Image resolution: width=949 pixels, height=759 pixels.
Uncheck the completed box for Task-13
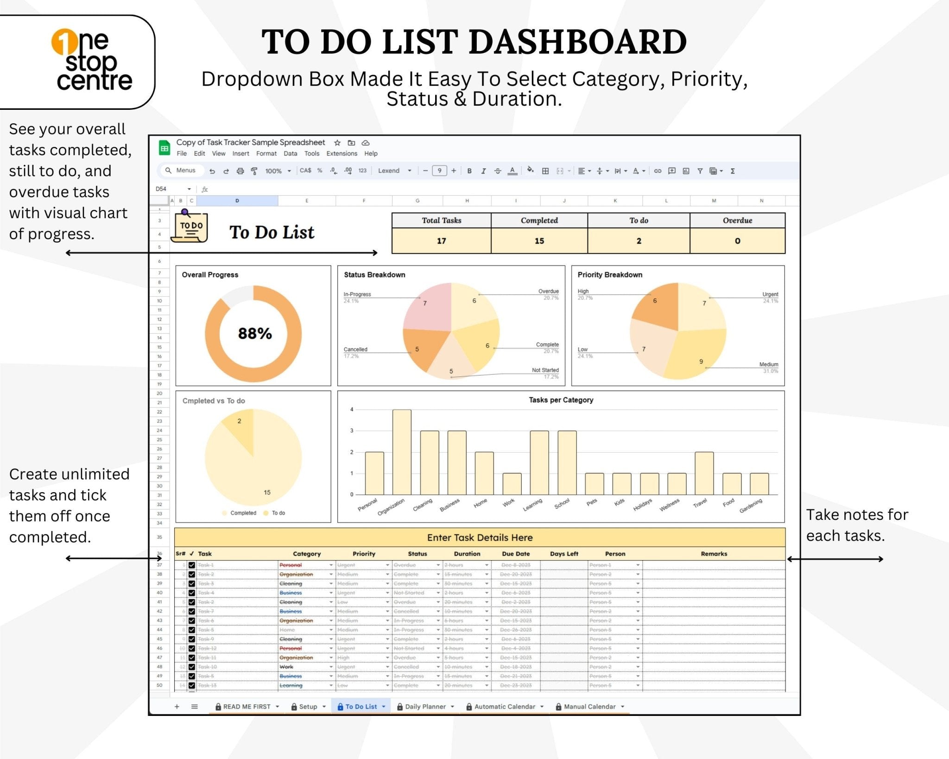191,685
